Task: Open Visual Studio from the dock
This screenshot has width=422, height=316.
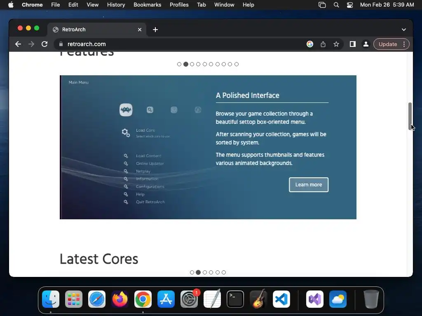Action: click(x=315, y=299)
